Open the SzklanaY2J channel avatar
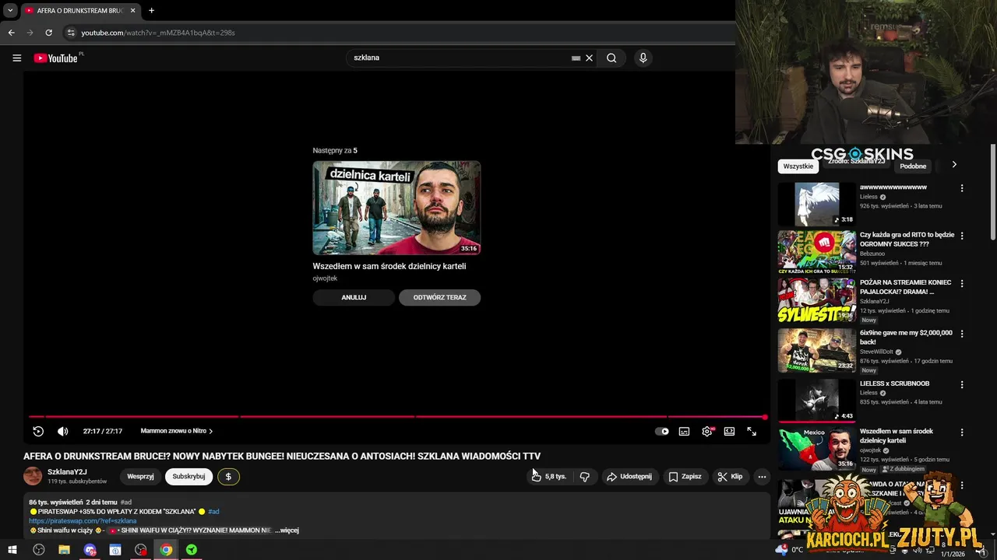The width and height of the screenshot is (997, 560). pos(33,476)
